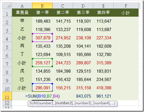The image size is (144, 112).
Task: Click cell with value 132,780
Action: [x=103, y=54]
